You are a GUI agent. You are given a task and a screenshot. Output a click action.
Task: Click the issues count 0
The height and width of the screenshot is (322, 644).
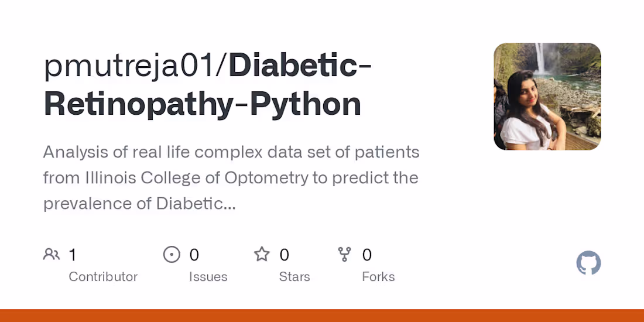point(194,255)
